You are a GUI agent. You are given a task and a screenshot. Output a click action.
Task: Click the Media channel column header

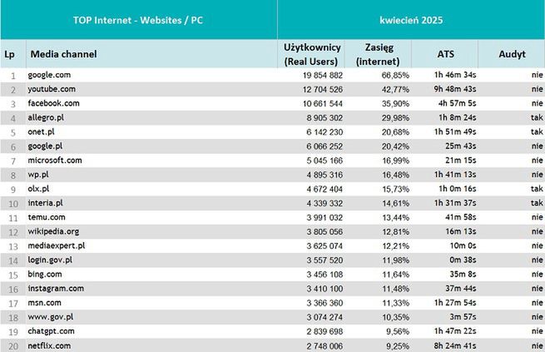64,54
